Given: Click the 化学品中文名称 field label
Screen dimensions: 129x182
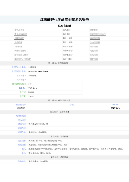Looking at the screenshot, I should click(19, 67).
